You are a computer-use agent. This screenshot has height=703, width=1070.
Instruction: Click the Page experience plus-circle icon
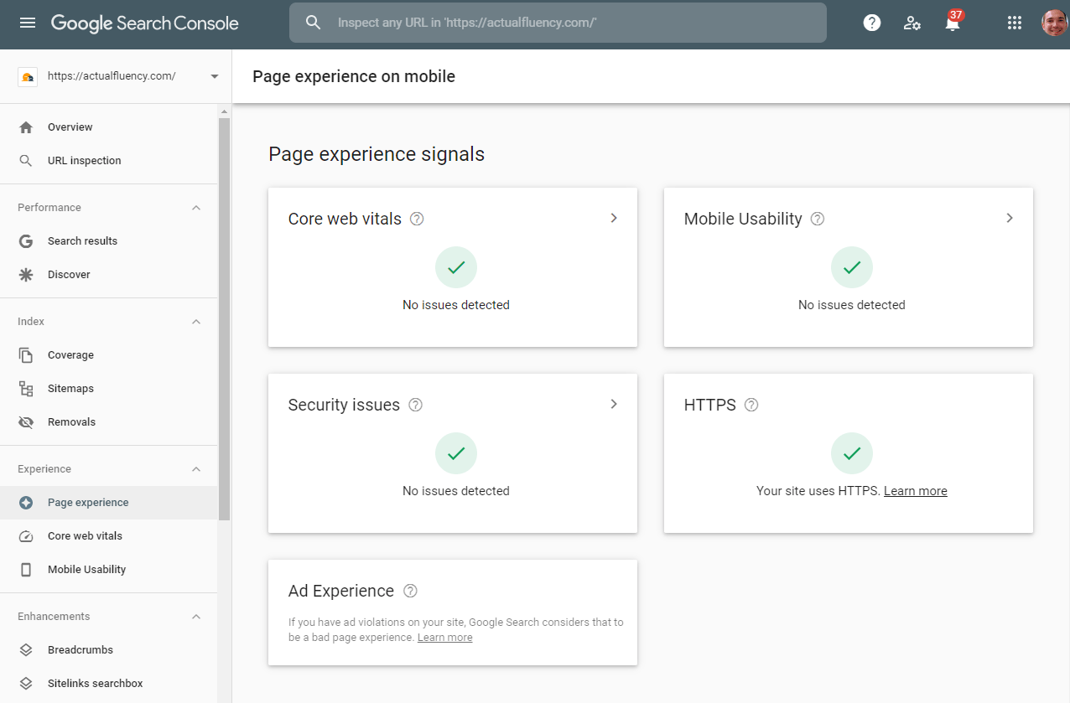(26, 503)
